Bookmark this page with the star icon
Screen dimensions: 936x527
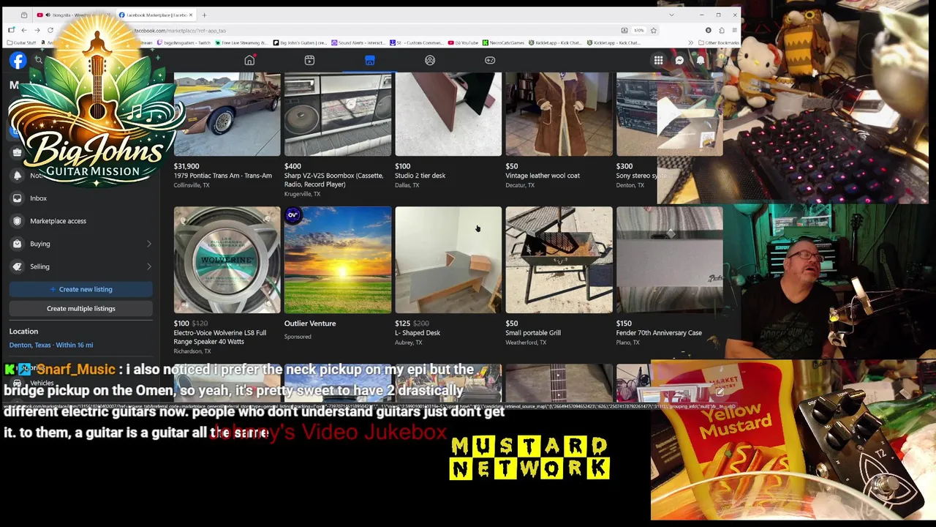[x=653, y=30]
